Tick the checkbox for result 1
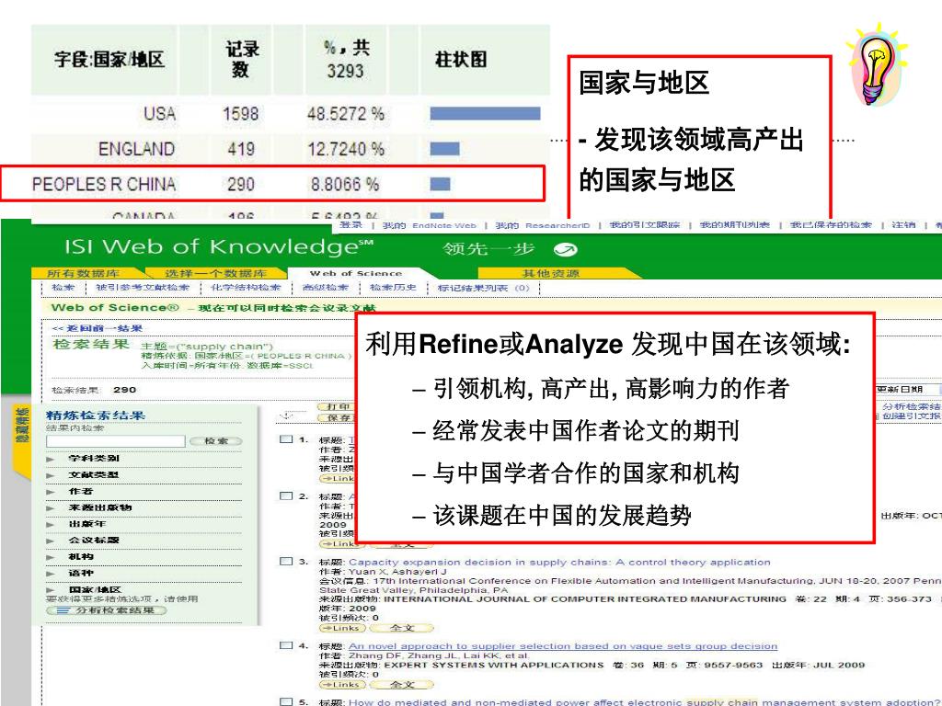 click(x=287, y=438)
